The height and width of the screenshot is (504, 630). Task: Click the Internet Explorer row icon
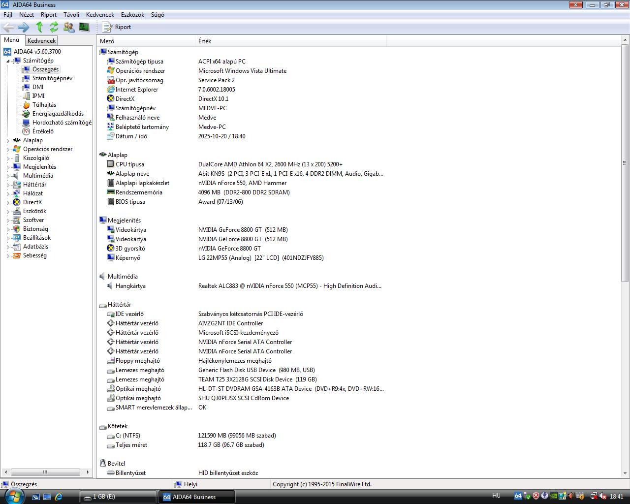(111, 90)
